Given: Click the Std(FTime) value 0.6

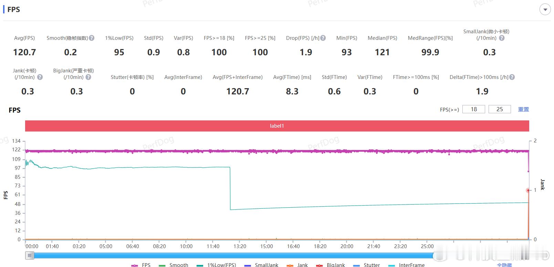Looking at the screenshot, I should [x=334, y=91].
